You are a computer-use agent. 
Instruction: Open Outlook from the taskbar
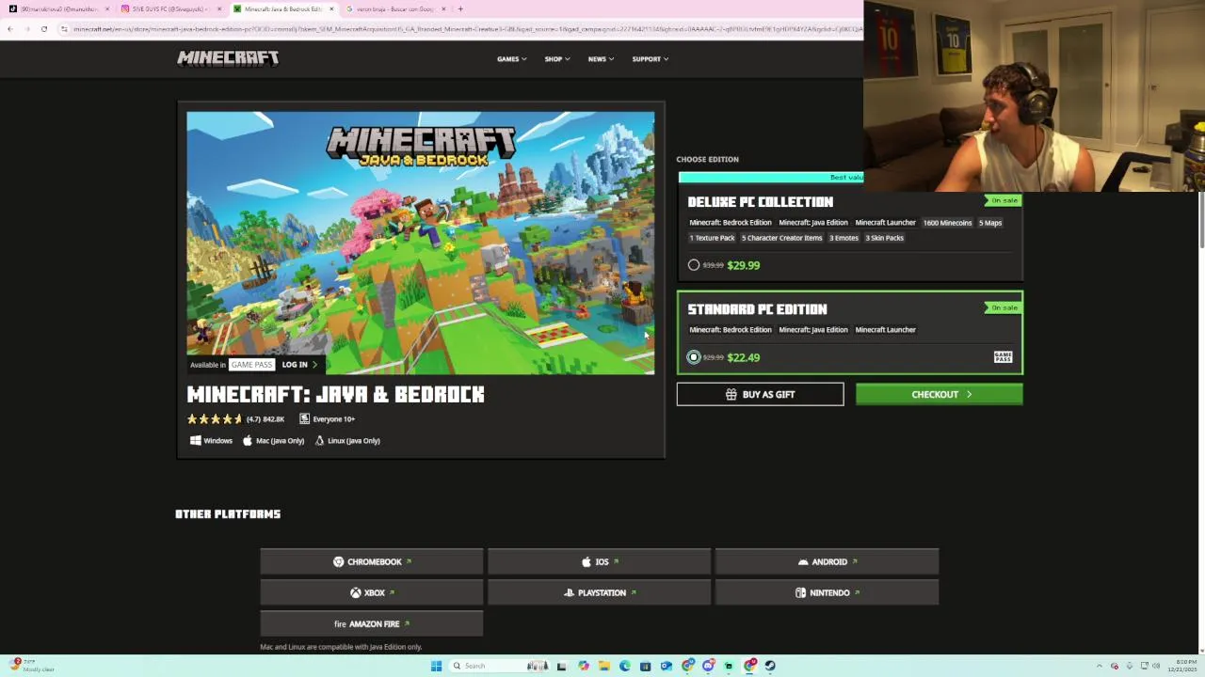[667, 666]
